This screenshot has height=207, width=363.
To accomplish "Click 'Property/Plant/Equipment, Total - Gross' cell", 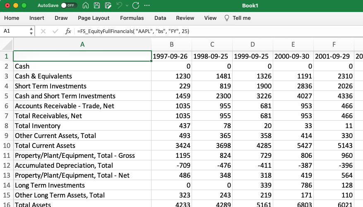I will [82, 156].
